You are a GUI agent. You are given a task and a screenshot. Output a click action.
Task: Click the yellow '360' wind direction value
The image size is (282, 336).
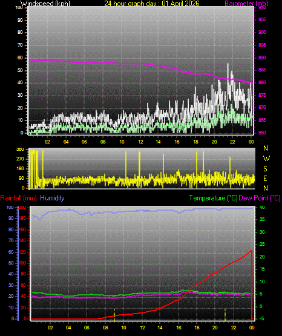pos(20,150)
